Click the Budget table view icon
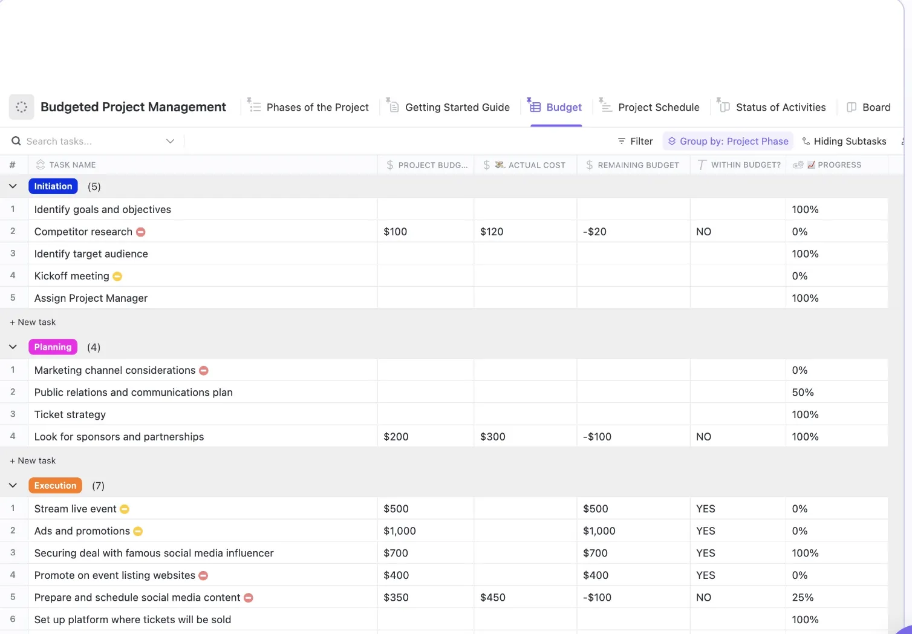 [534, 106]
